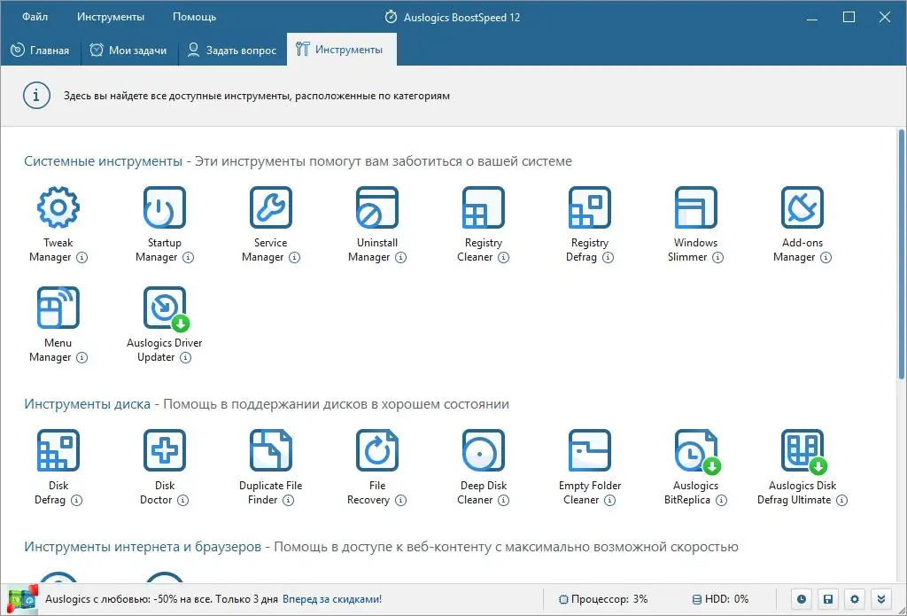Viewport: 907px width, 616px height.
Task: Launch Startup Manager
Action: (x=164, y=206)
